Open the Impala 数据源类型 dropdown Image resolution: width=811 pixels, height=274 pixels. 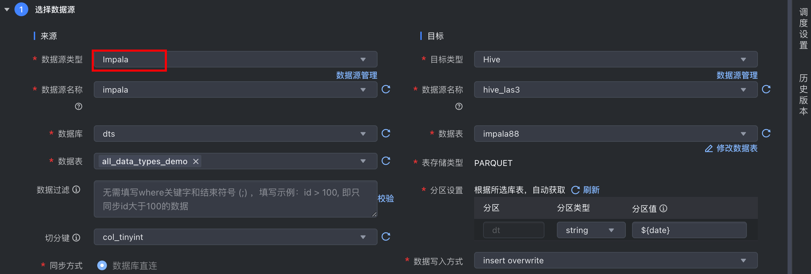pyautogui.click(x=235, y=60)
